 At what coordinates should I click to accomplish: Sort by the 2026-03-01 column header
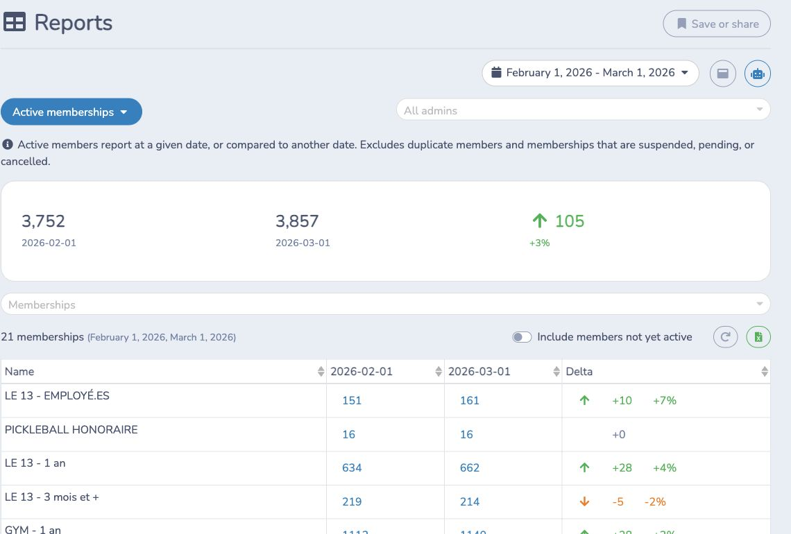click(503, 372)
